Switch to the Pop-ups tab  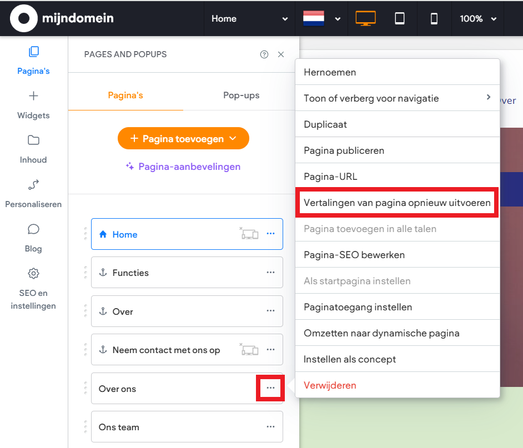[241, 95]
